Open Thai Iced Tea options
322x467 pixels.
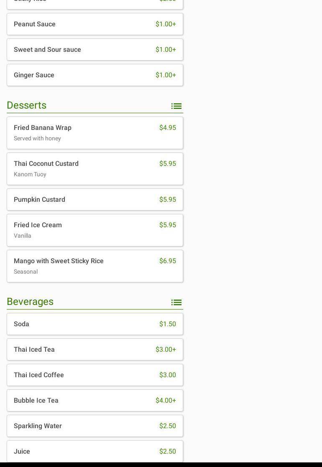[x=95, y=350]
